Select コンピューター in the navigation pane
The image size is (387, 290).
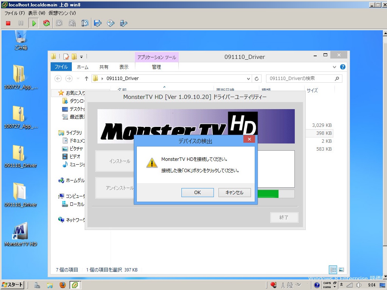pyautogui.click(x=71, y=196)
